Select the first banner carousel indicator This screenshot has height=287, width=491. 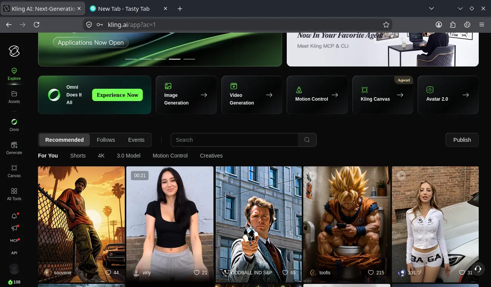[x=131, y=59]
